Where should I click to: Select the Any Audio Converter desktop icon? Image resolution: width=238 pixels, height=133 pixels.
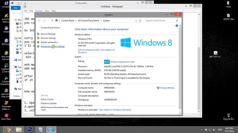[6, 55]
